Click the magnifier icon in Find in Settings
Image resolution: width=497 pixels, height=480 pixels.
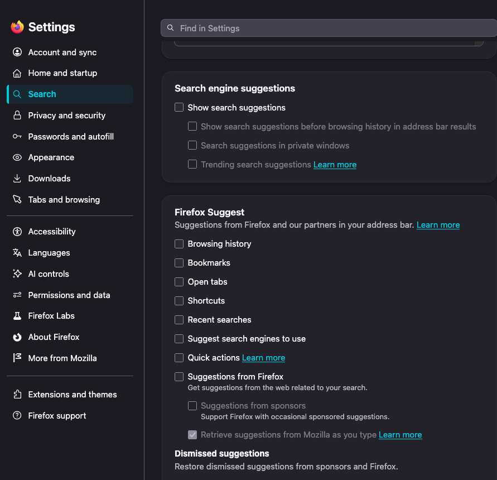[x=171, y=28]
